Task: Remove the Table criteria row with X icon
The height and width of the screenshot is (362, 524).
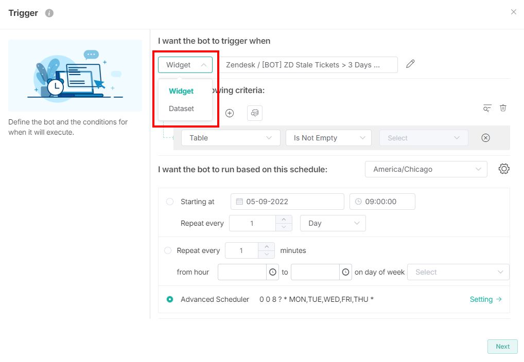Action: pos(485,138)
